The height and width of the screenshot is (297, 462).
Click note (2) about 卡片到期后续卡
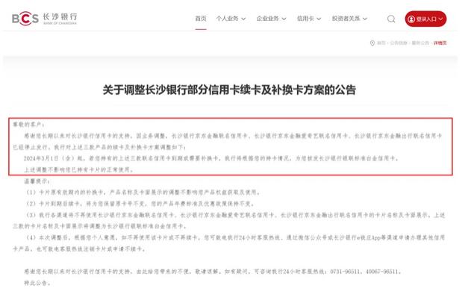point(140,204)
